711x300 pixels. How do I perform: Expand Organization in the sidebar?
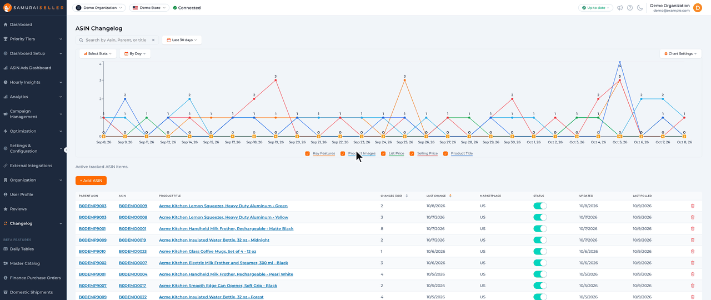(33, 180)
